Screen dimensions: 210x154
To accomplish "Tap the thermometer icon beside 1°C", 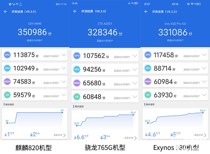I will [x=6, y=135].
